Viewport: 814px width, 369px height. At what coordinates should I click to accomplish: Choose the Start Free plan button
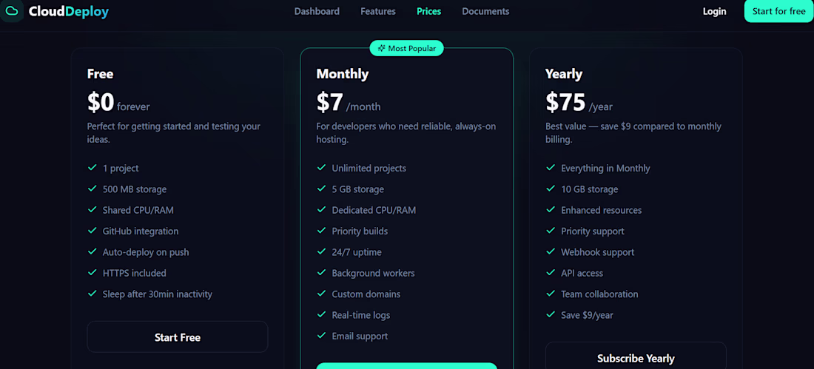point(178,336)
